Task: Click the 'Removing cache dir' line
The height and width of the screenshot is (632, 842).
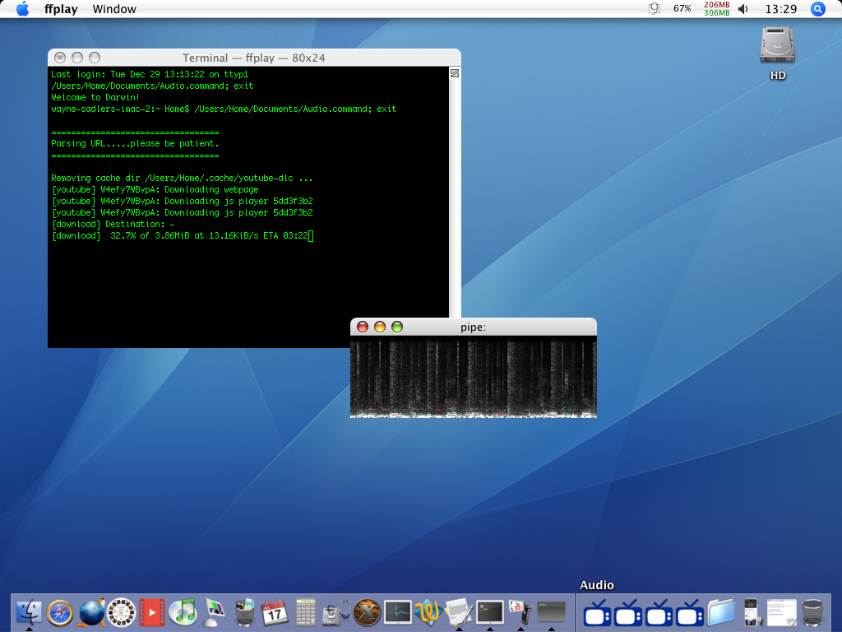Action: (x=182, y=178)
